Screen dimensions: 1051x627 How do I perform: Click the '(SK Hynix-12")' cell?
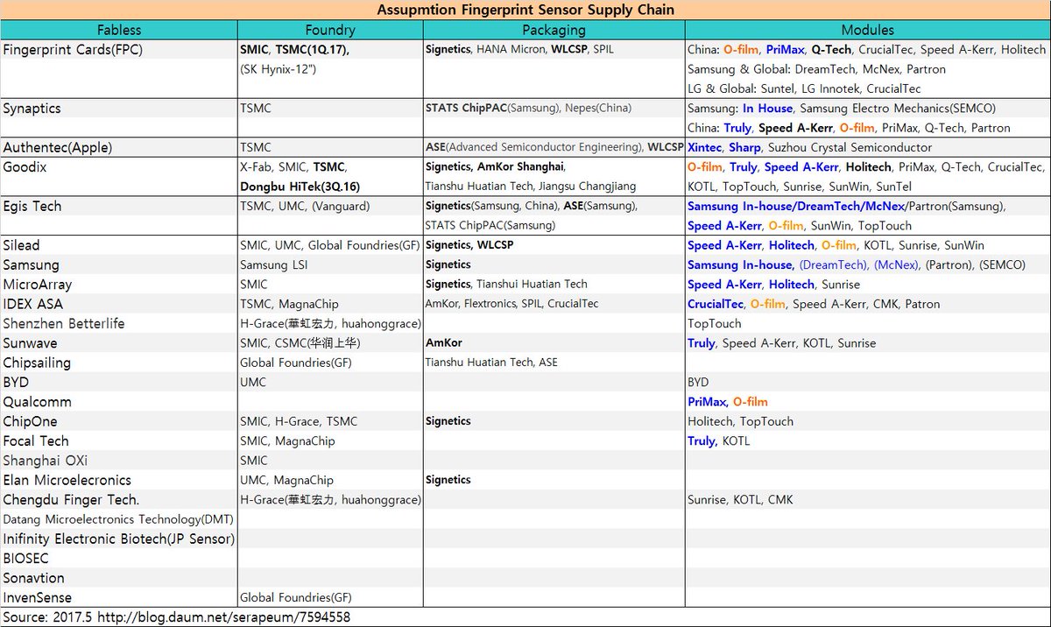[x=280, y=69]
